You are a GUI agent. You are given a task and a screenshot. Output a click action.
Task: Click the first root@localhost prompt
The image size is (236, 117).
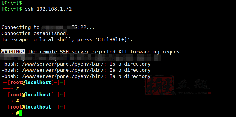pos(31,82)
